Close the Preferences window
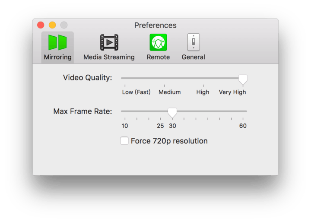The width and height of the screenshot is (311, 222). 41,25
